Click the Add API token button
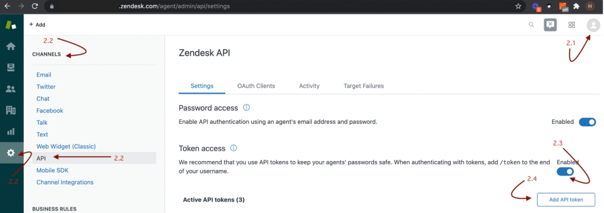Image resolution: width=604 pixels, height=213 pixels. tap(566, 199)
